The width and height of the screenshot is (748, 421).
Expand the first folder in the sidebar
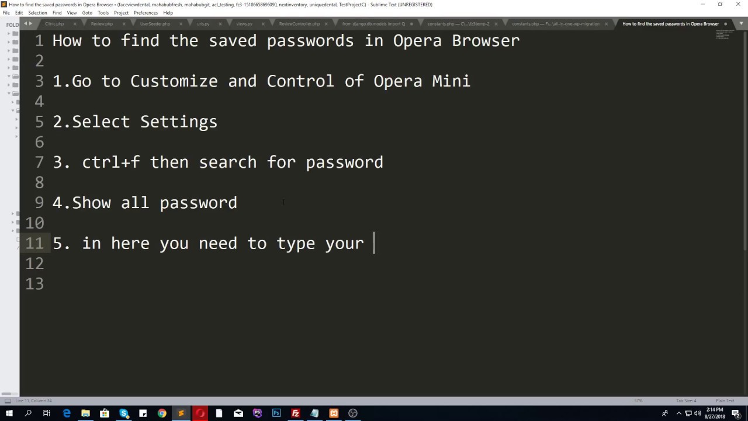click(x=9, y=34)
